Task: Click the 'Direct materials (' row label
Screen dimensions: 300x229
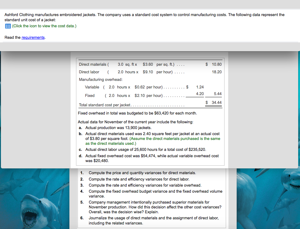Action: [x=94, y=65]
